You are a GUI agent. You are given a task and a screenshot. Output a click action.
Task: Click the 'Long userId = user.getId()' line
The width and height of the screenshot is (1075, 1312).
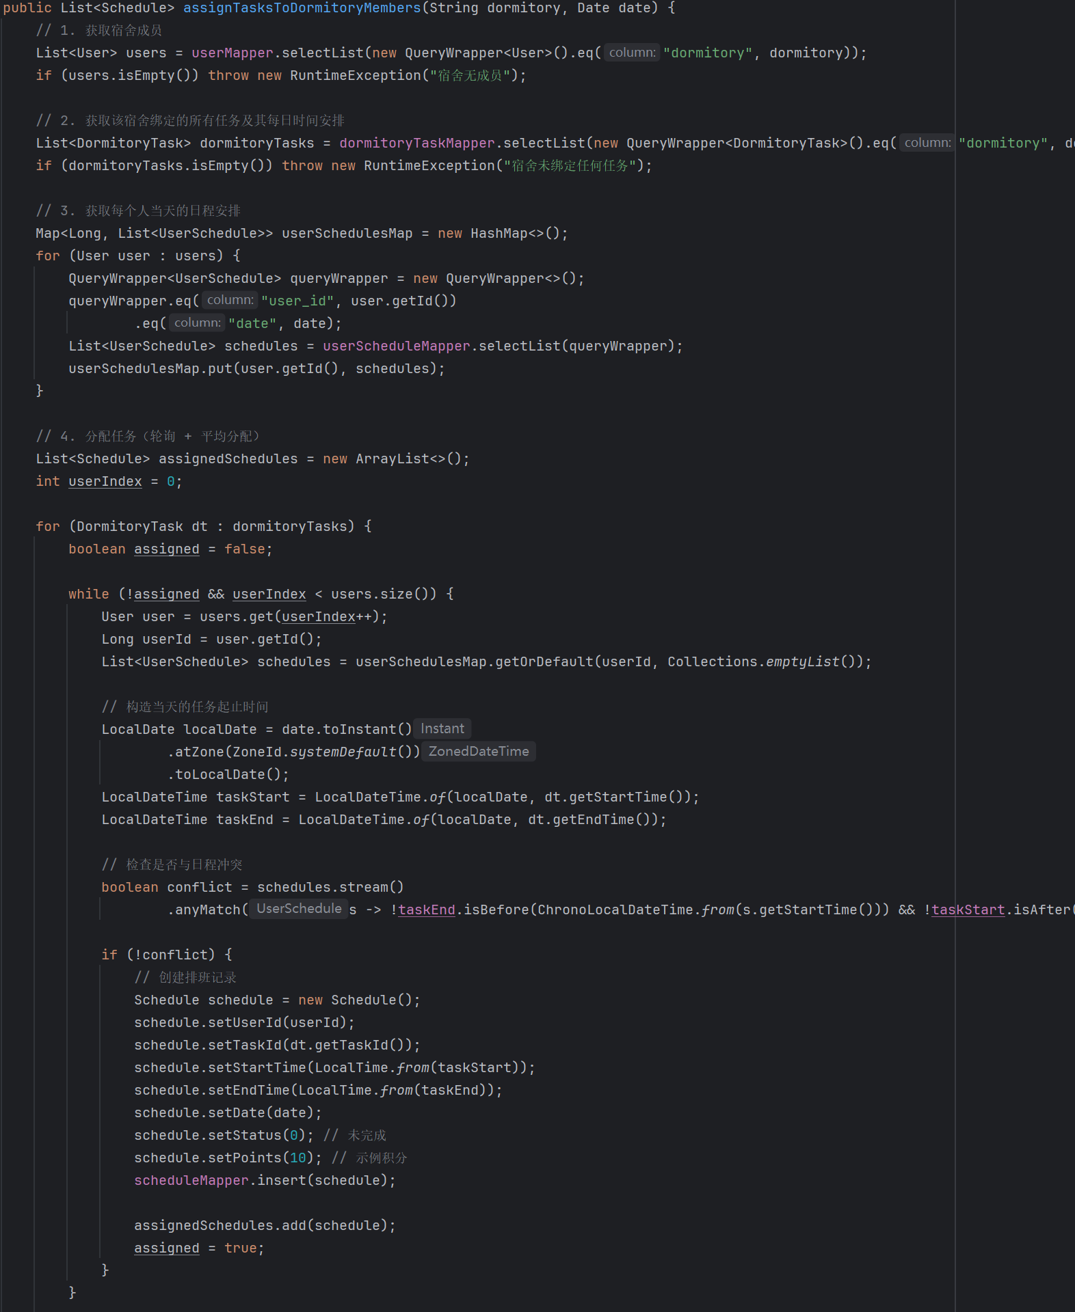211,640
